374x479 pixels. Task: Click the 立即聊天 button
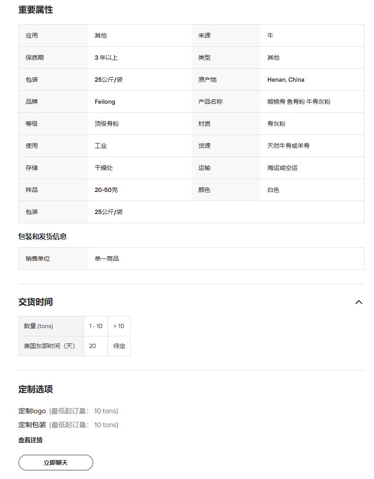click(56, 463)
